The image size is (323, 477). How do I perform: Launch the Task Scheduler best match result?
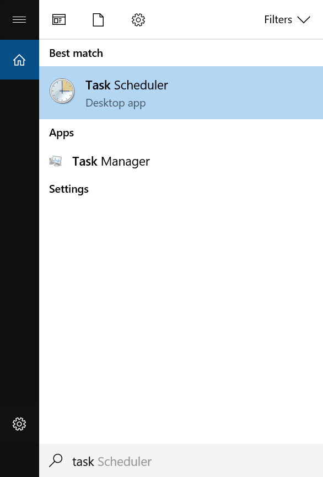(x=181, y=93)
